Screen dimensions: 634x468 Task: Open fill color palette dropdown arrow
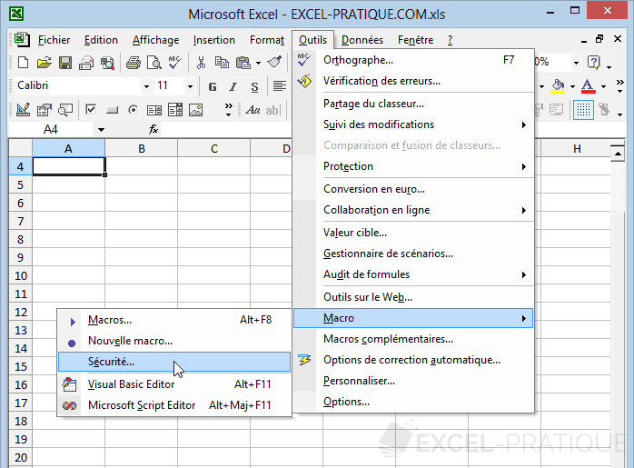click(x=572, y=86)
